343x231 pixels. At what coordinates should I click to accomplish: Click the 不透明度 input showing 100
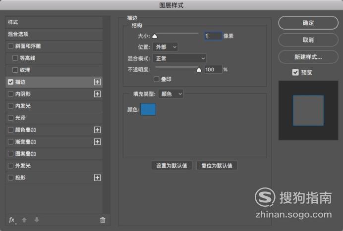point(213,69)
